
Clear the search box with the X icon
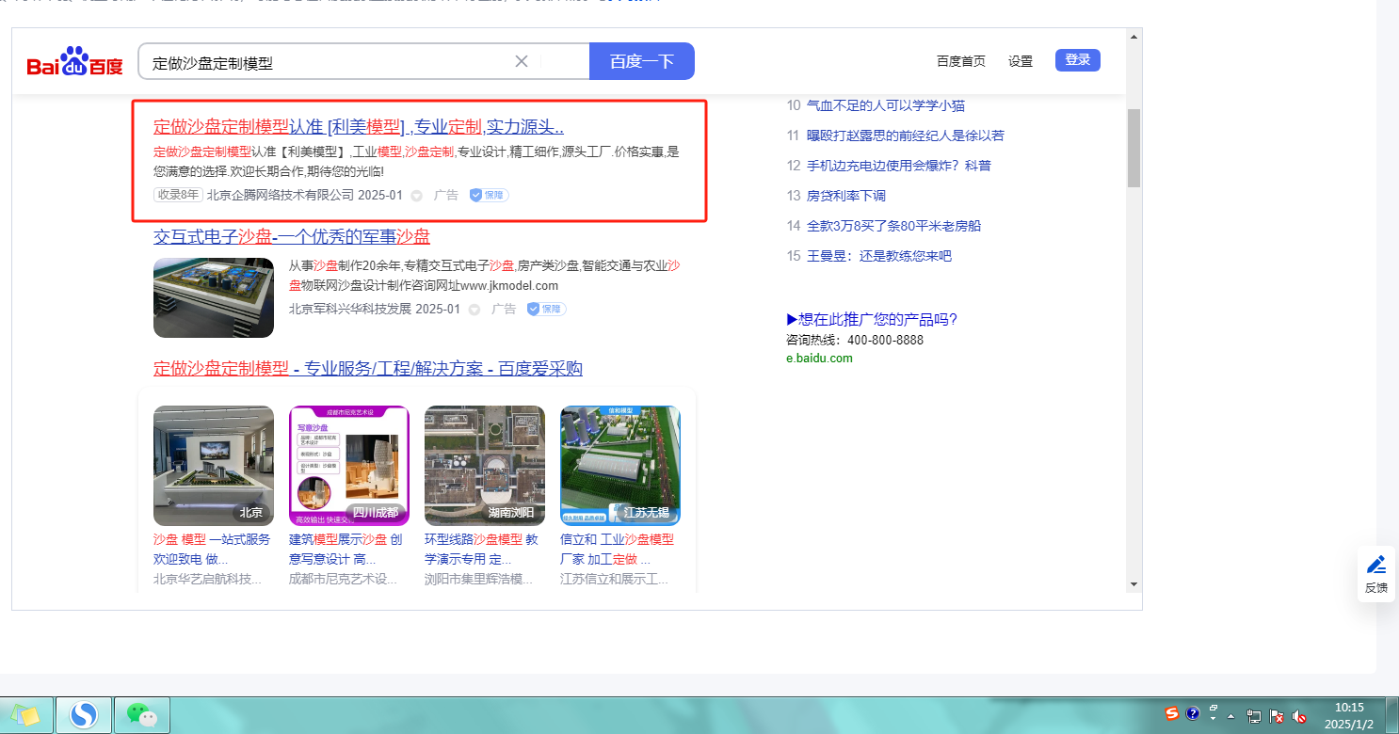[x=521, y=61]
